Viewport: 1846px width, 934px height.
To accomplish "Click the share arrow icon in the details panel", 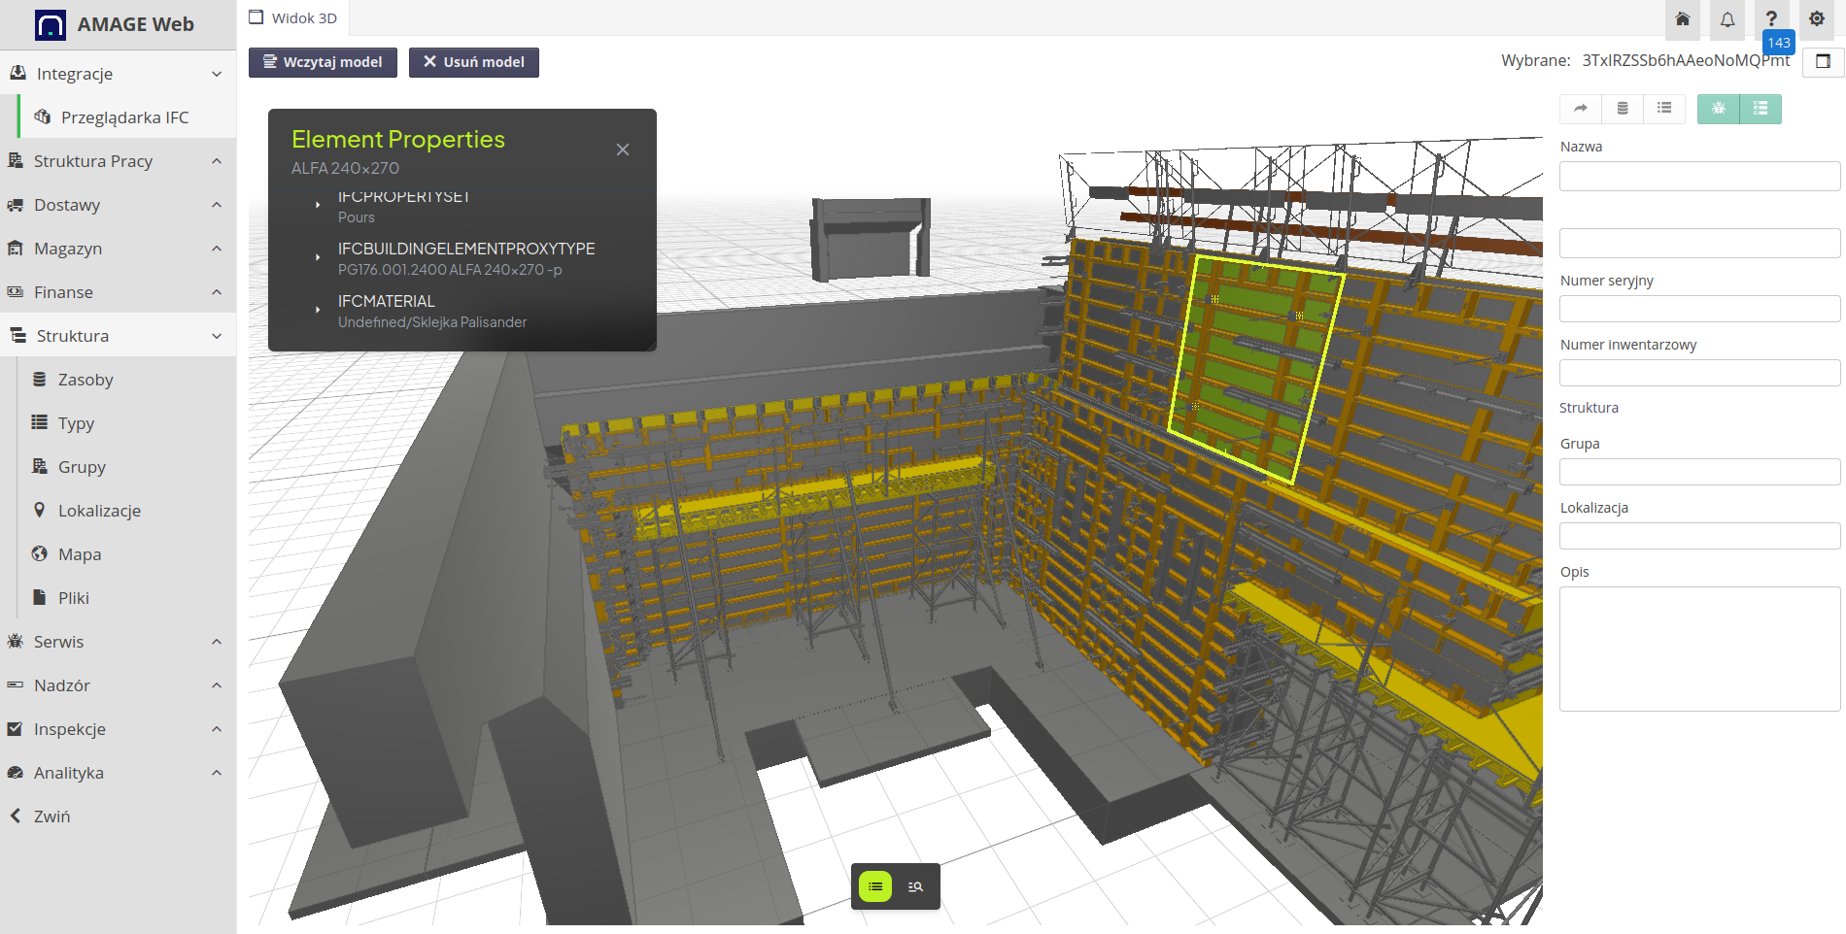I will point(1581,109).
